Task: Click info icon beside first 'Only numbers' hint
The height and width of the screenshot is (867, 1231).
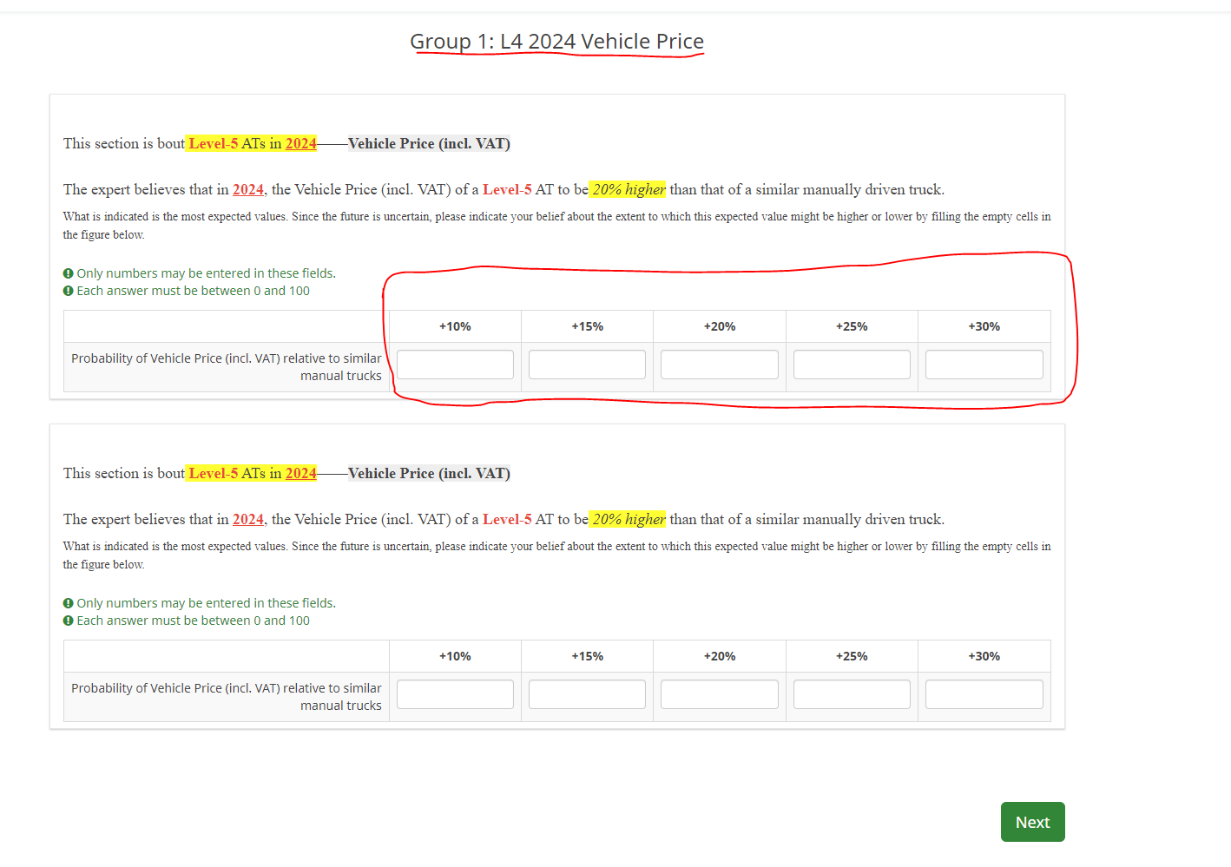Action: tap(69, 273)
